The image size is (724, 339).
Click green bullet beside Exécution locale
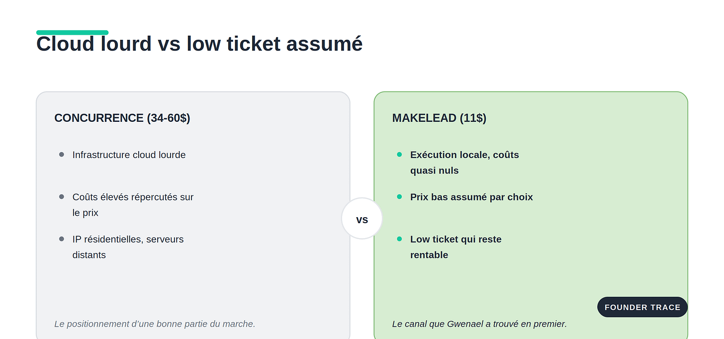[x=399, y=155]
